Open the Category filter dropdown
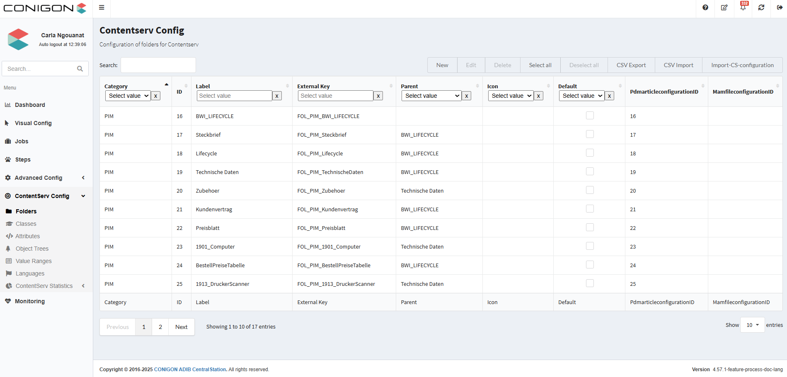Image resolution: width=787 pixels, height=377 pixels. click(x=128, y=96)
